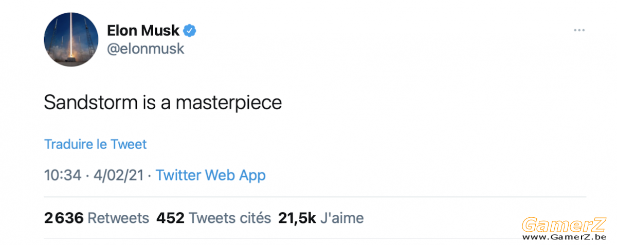The height and width of the screenshot is (245, 617).
Task: Open the "J'aime" likes label
Action: 342,218
